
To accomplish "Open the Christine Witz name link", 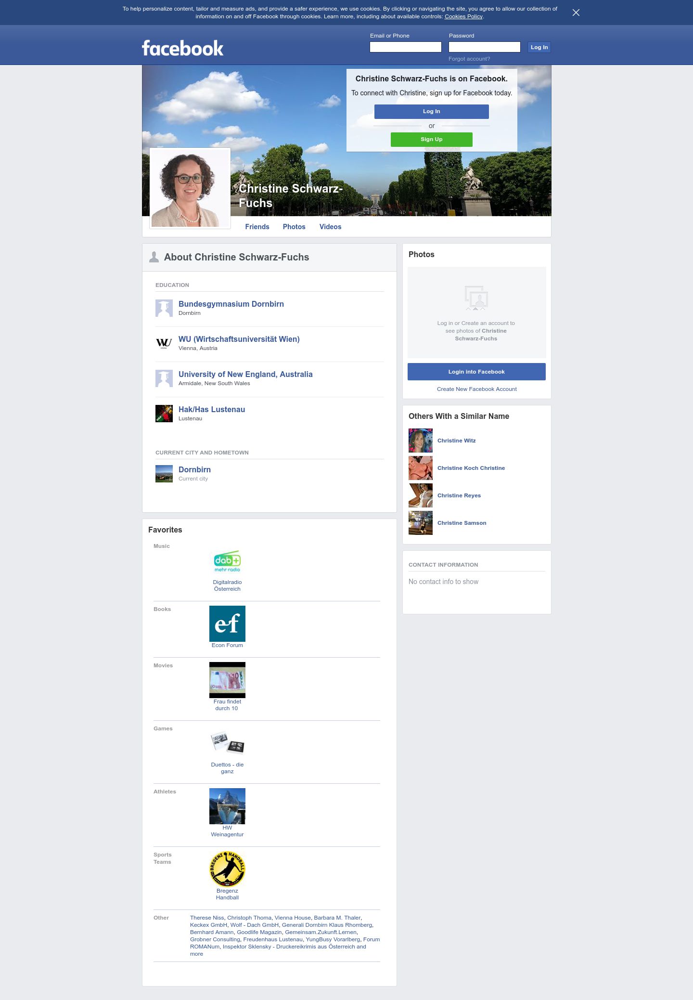I will (457, 441).
